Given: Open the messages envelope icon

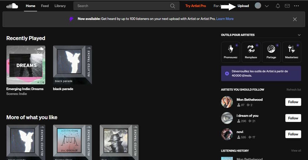Looking at the screenshot, I should click(x=287, y=6).
